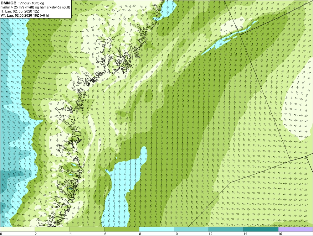Click the 14–16 m/s dark teal legend swatch
Viewport: 313px width, 236px height.
click(x=261, y=229)
